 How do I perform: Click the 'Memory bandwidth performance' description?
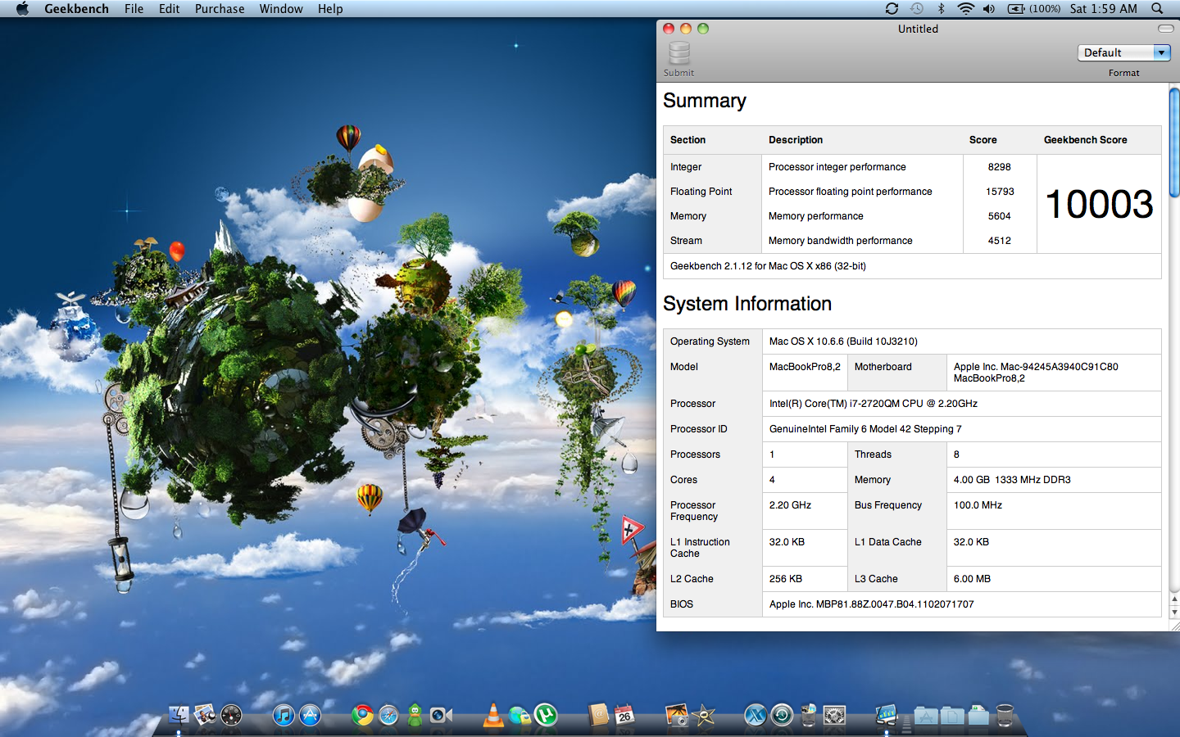pos(841,240)
